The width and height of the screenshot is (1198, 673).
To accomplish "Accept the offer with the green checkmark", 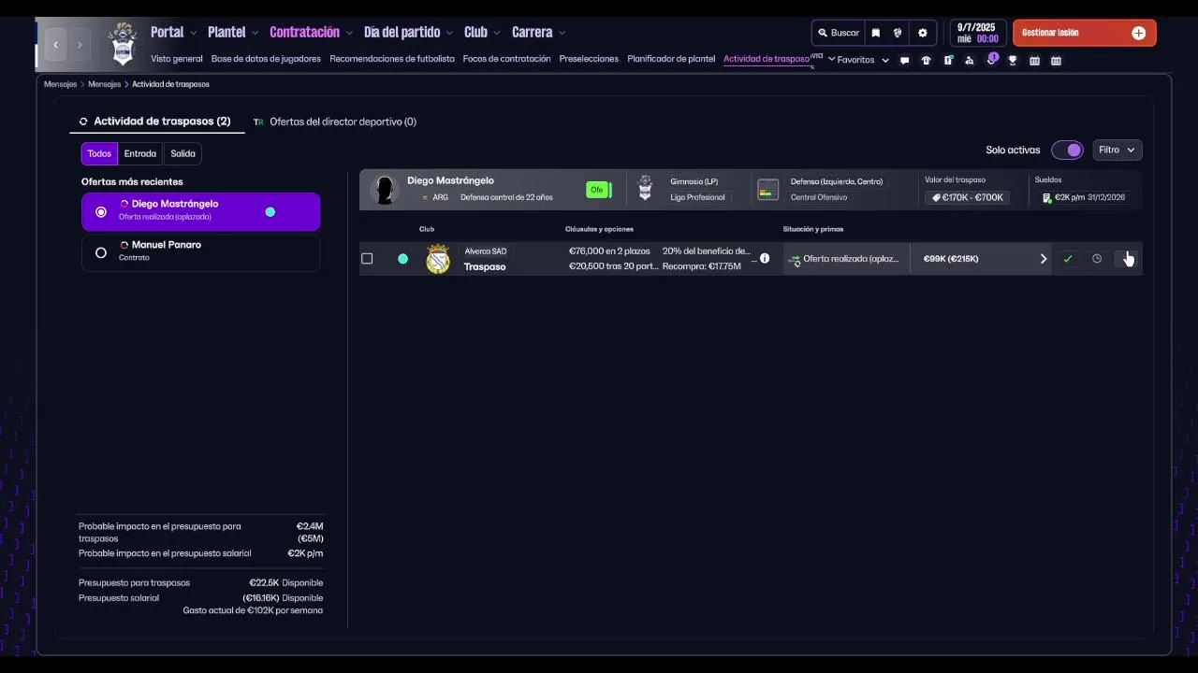I will tap(1068, 259).
